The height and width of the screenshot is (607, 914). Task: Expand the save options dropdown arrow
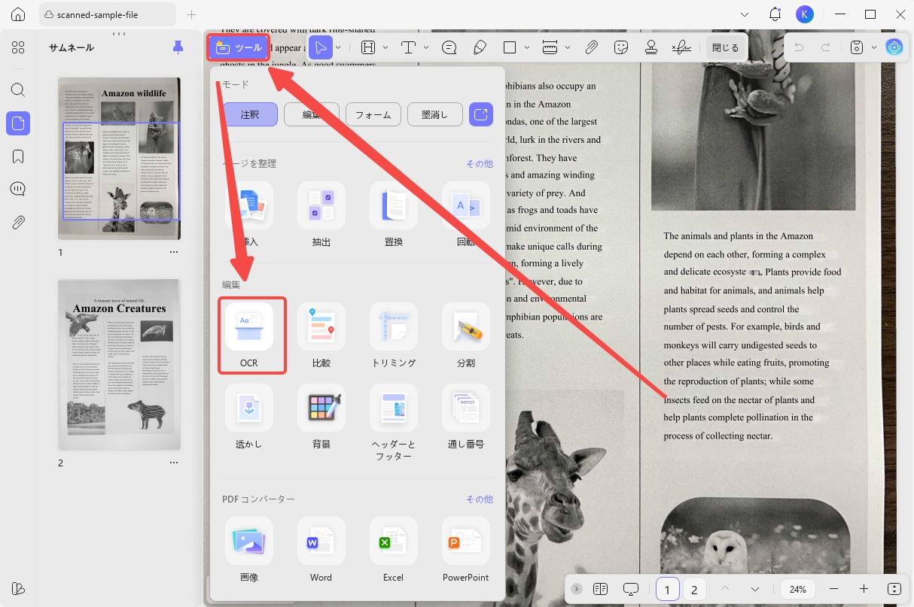click(x=873, y=47)
